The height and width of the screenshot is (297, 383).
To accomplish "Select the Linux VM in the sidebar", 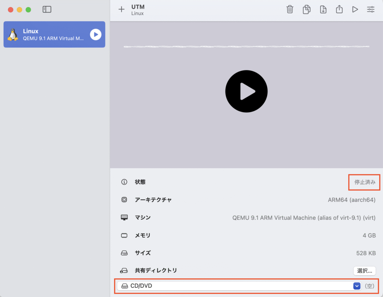I will [x=54, y=34].
